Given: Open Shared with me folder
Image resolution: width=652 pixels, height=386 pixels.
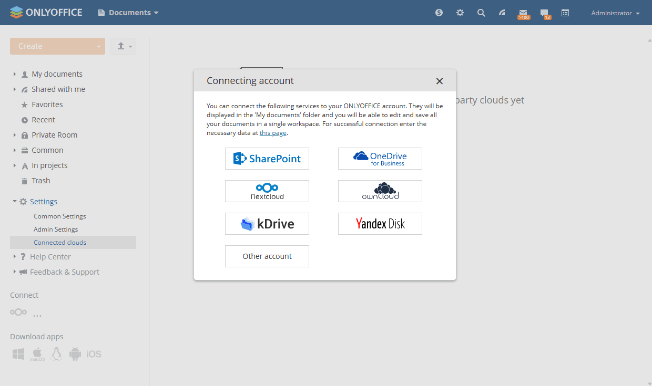Looking at the screenshot, I should point(58,89).
